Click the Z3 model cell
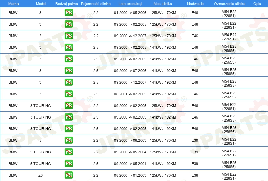 point(40,175)
